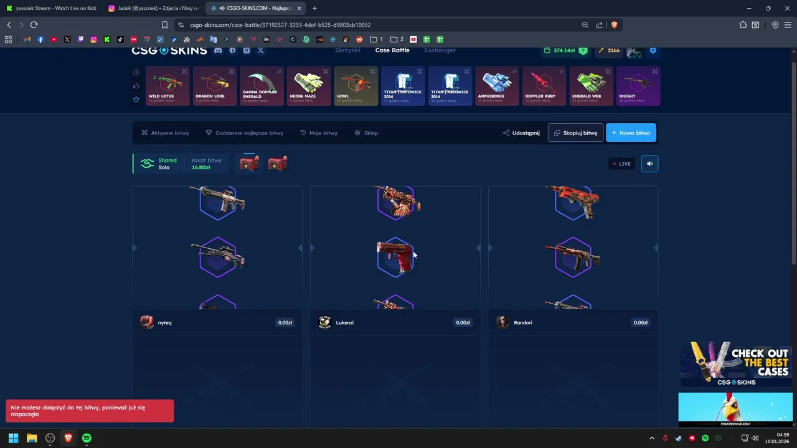Switch to Codzienne najlepsze bitwy tab
The height and width of the screenshot is (448, 797).
(245, 133)
